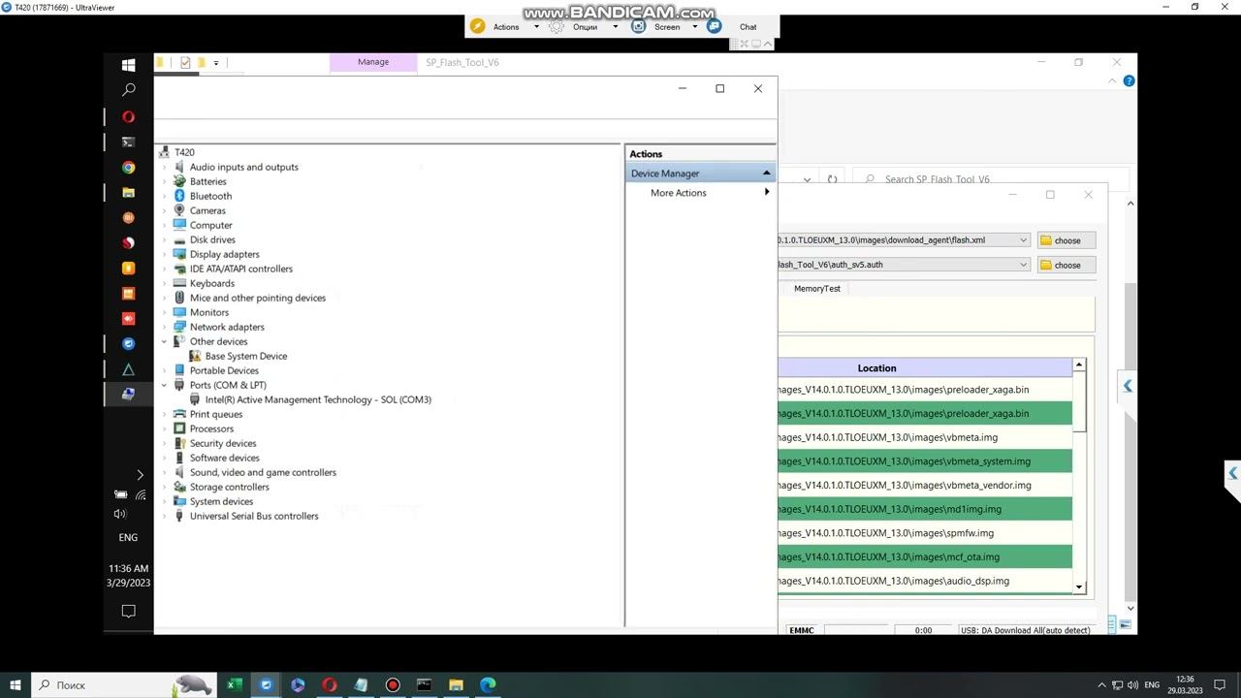Click the Batteries category icon
The image size is (1241, 698).
tap(179, 181)
